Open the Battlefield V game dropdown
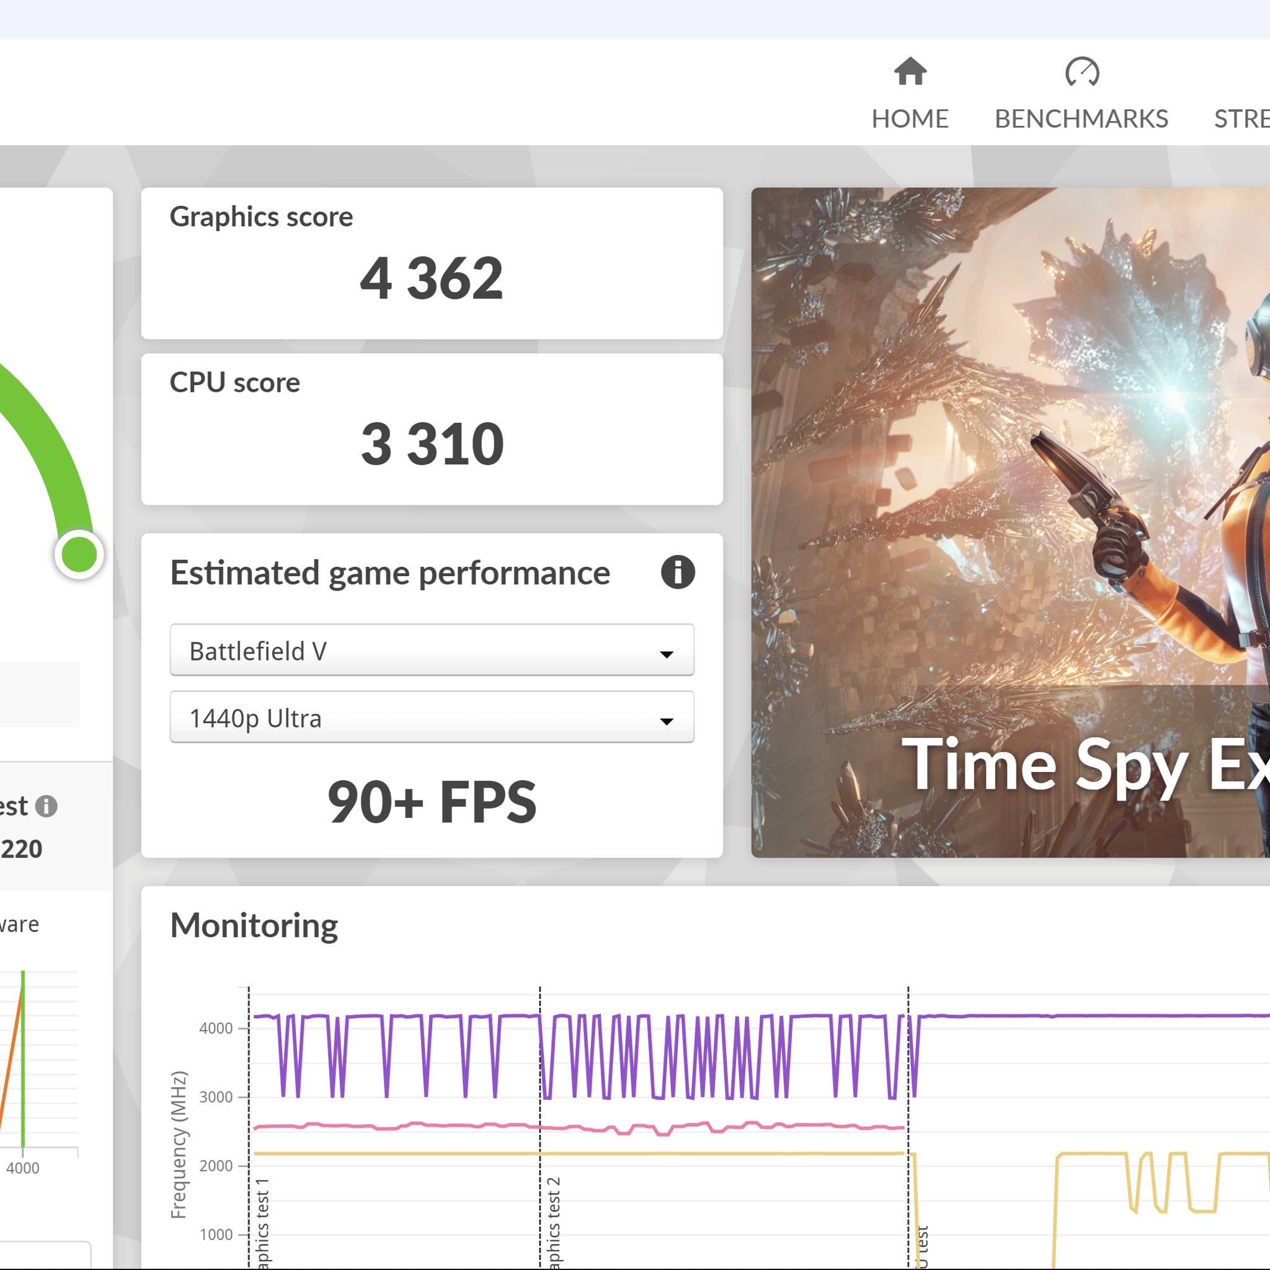 pyautogui.click(x=432, y=650)
